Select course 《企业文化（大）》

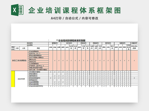[x=38, y=53]
